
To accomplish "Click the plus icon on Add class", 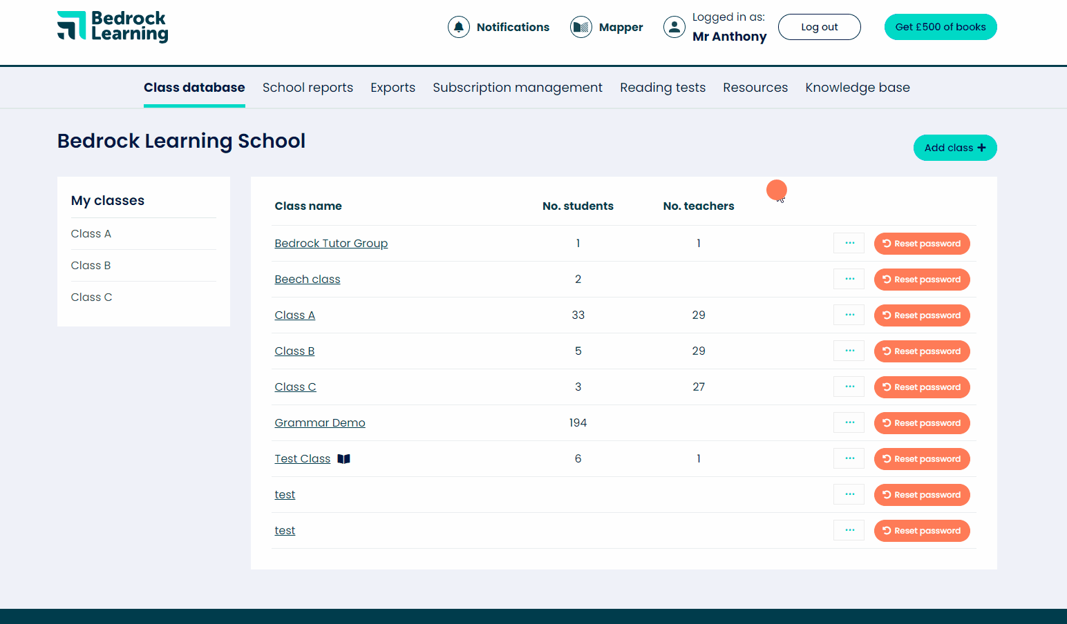I will tap(981, 147).
